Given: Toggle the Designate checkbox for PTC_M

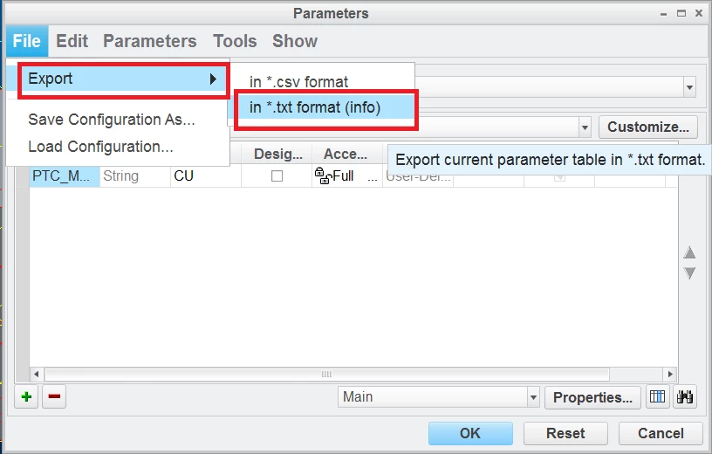Looking at the screenshot, I should [277, 175].
